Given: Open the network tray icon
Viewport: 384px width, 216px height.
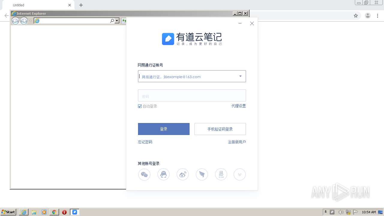Looking at the screenshot, I should point(348,212).
